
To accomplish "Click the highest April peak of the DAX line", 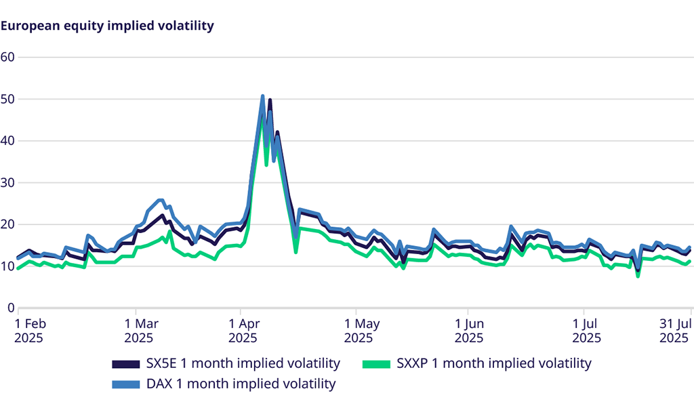I will (262, 96).
